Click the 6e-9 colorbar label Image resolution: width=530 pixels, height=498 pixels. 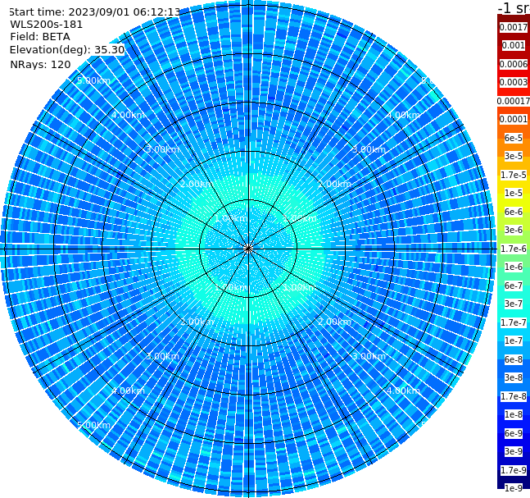point(514,433)
